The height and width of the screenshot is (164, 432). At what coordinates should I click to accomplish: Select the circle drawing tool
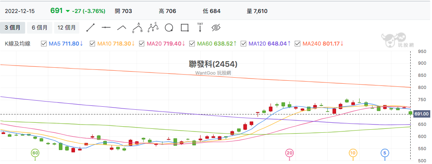[169, 28]
